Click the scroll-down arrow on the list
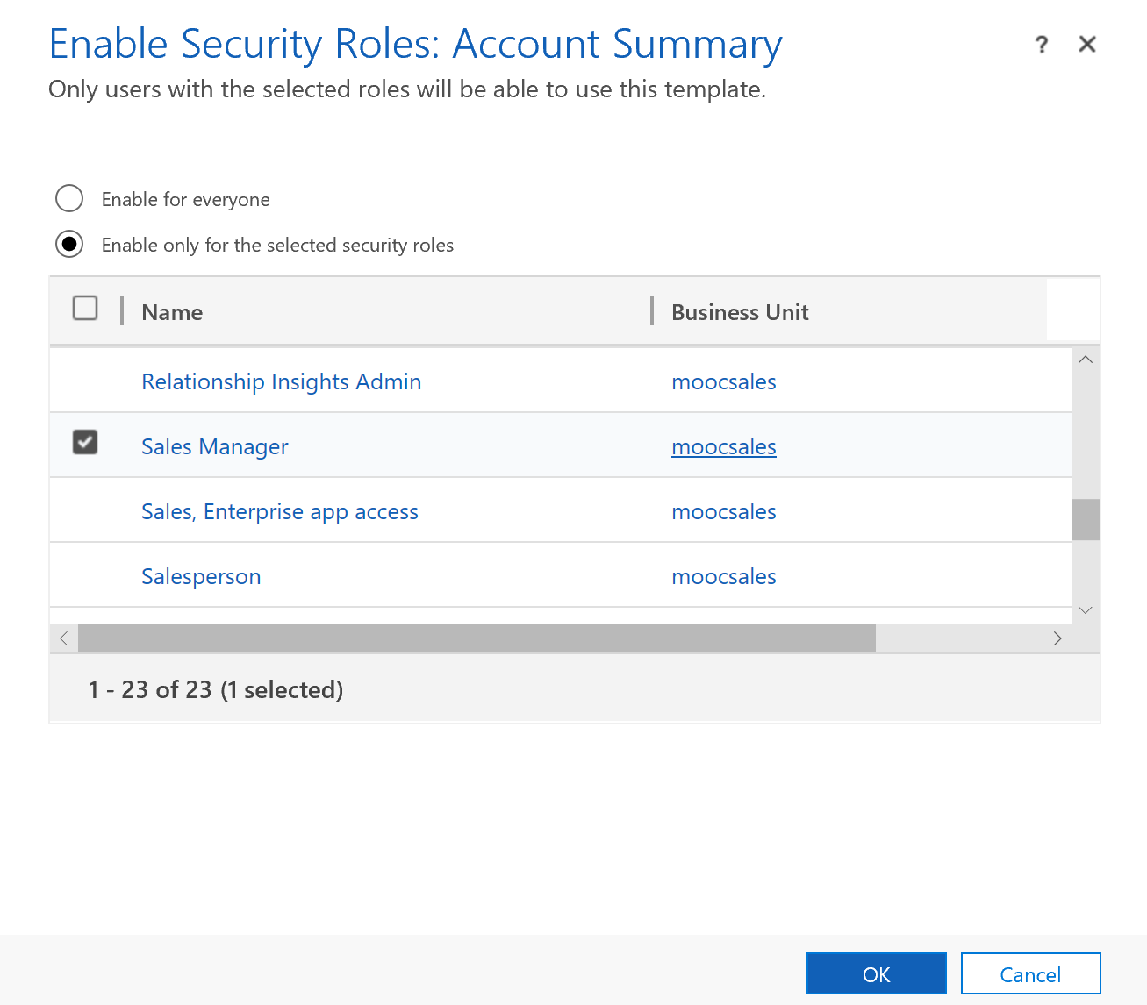The width and height of the screenshot is (1147, 1005). click(x=1086, y=609)
